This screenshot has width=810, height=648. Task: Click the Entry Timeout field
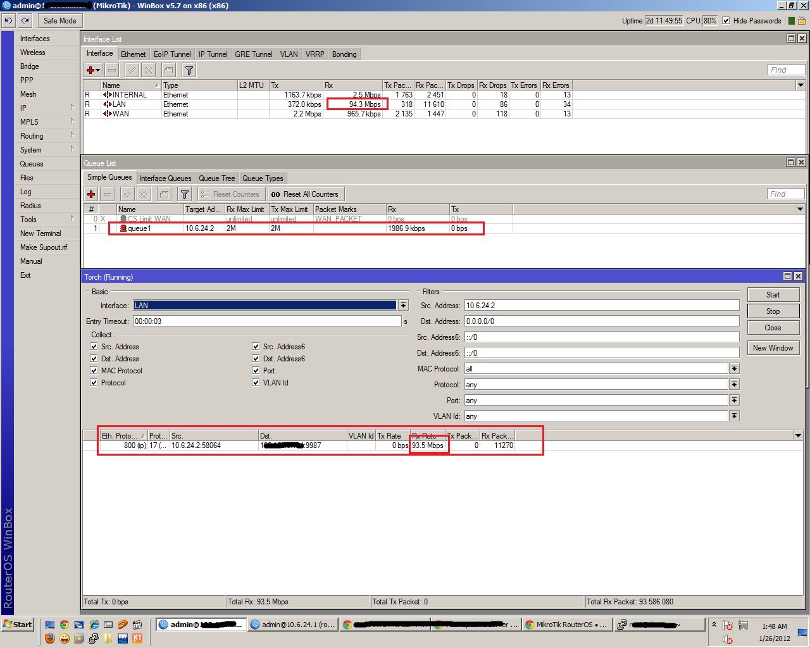(x=267, y=321)
